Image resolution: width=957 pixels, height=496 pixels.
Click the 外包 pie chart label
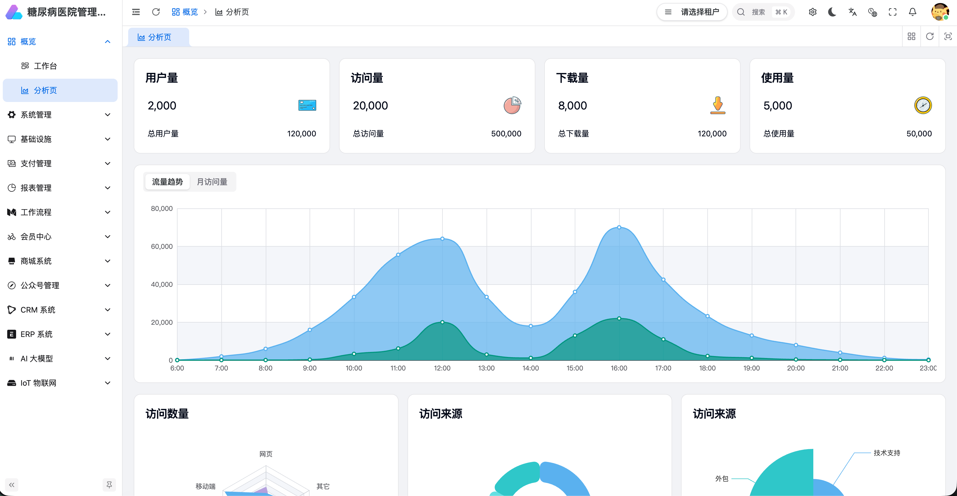(x=721, y=479)
